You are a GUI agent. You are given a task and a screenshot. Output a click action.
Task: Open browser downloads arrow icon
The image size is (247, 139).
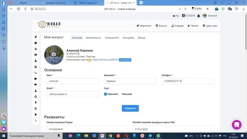pos(244,9)
